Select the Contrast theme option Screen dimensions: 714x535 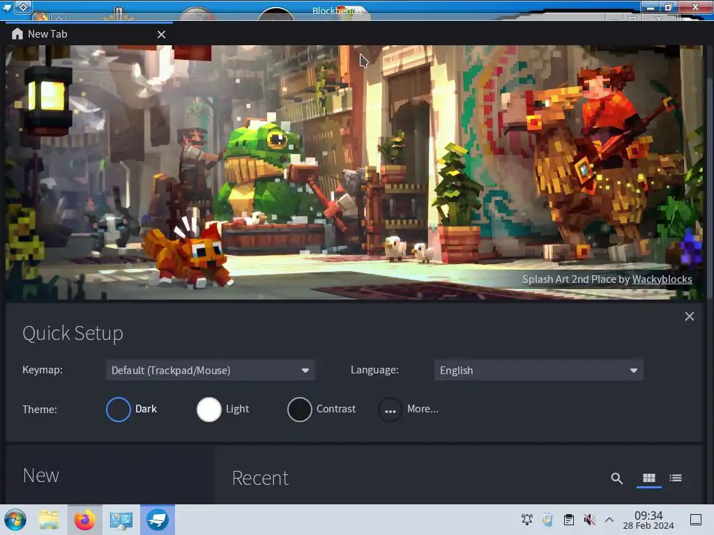click(321, 410)
